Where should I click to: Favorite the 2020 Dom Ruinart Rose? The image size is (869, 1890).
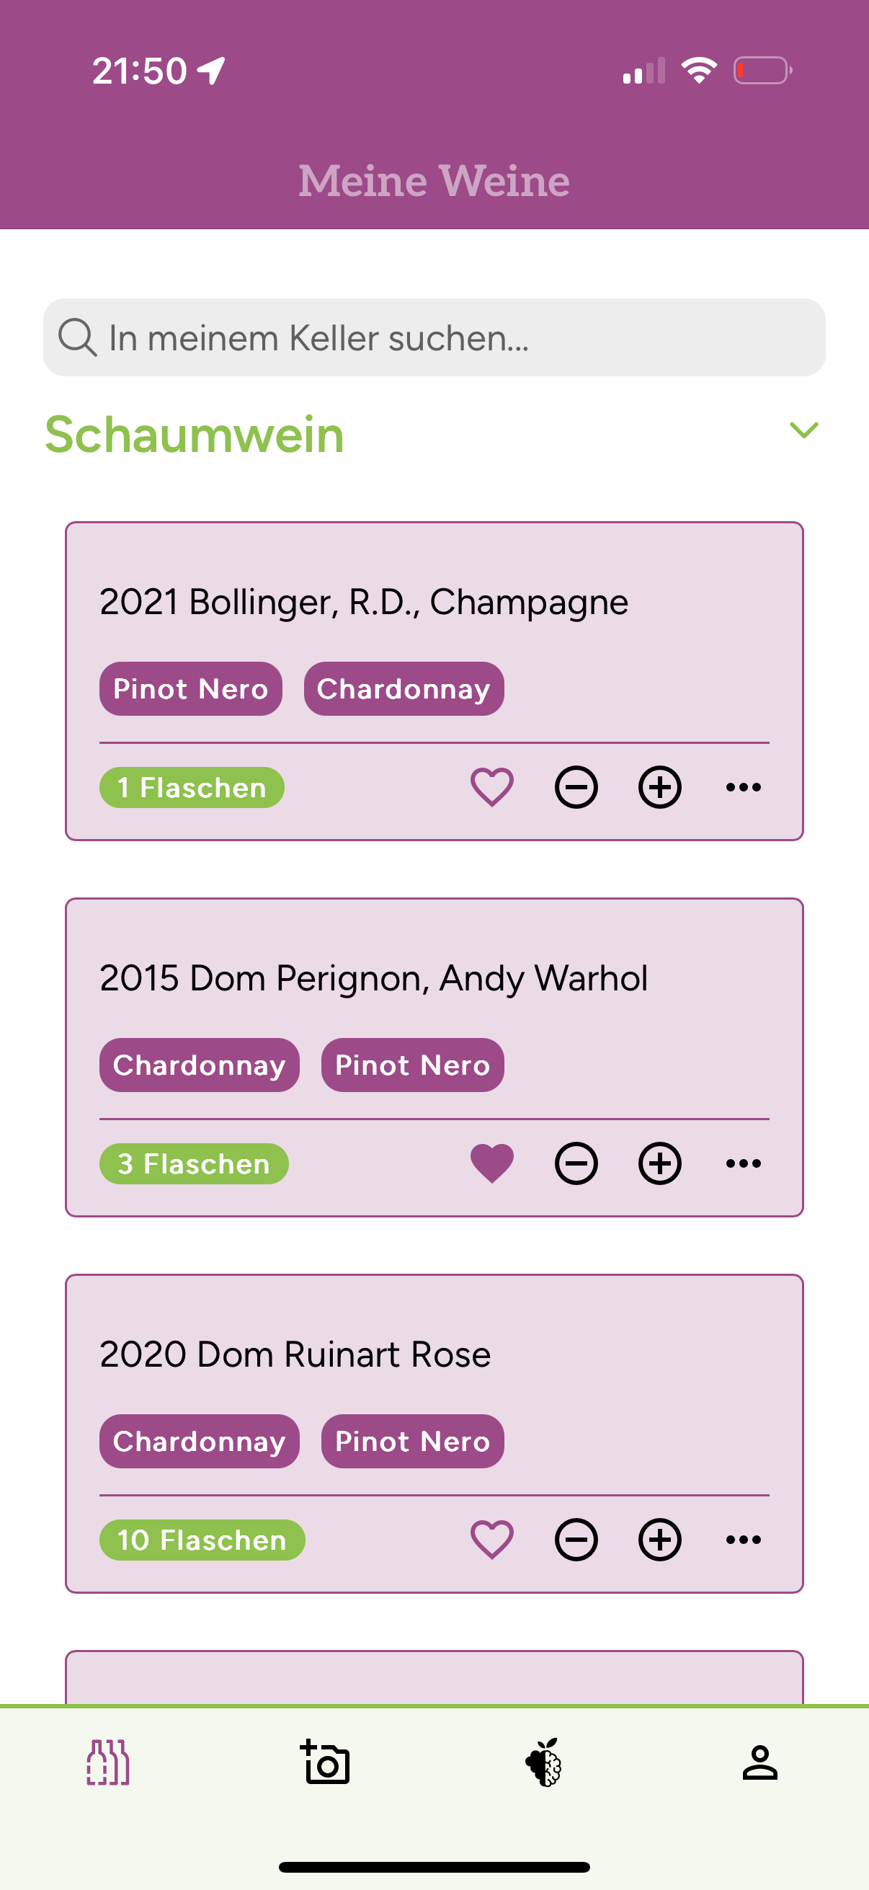(492, 1539)
